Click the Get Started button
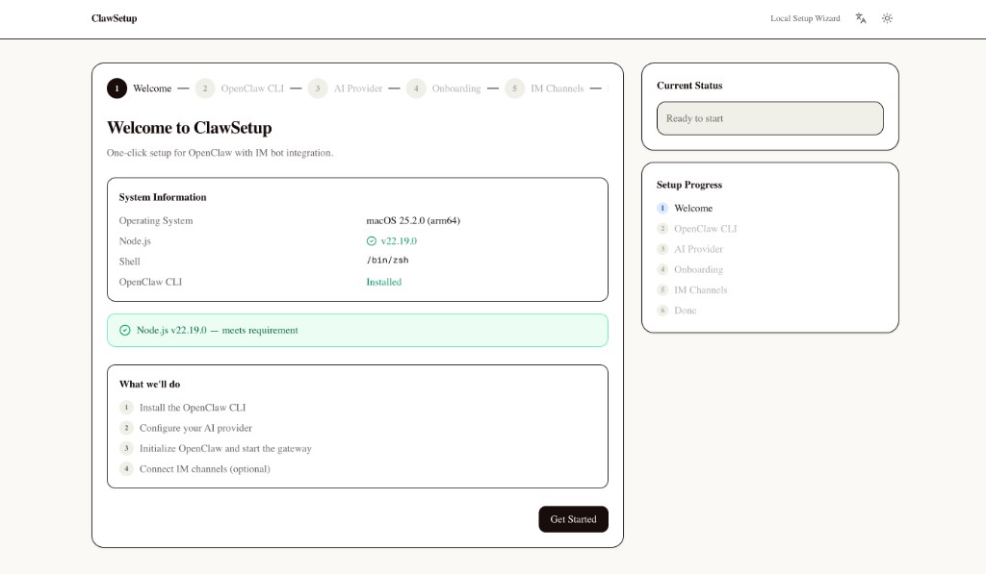 pos(573,519)
